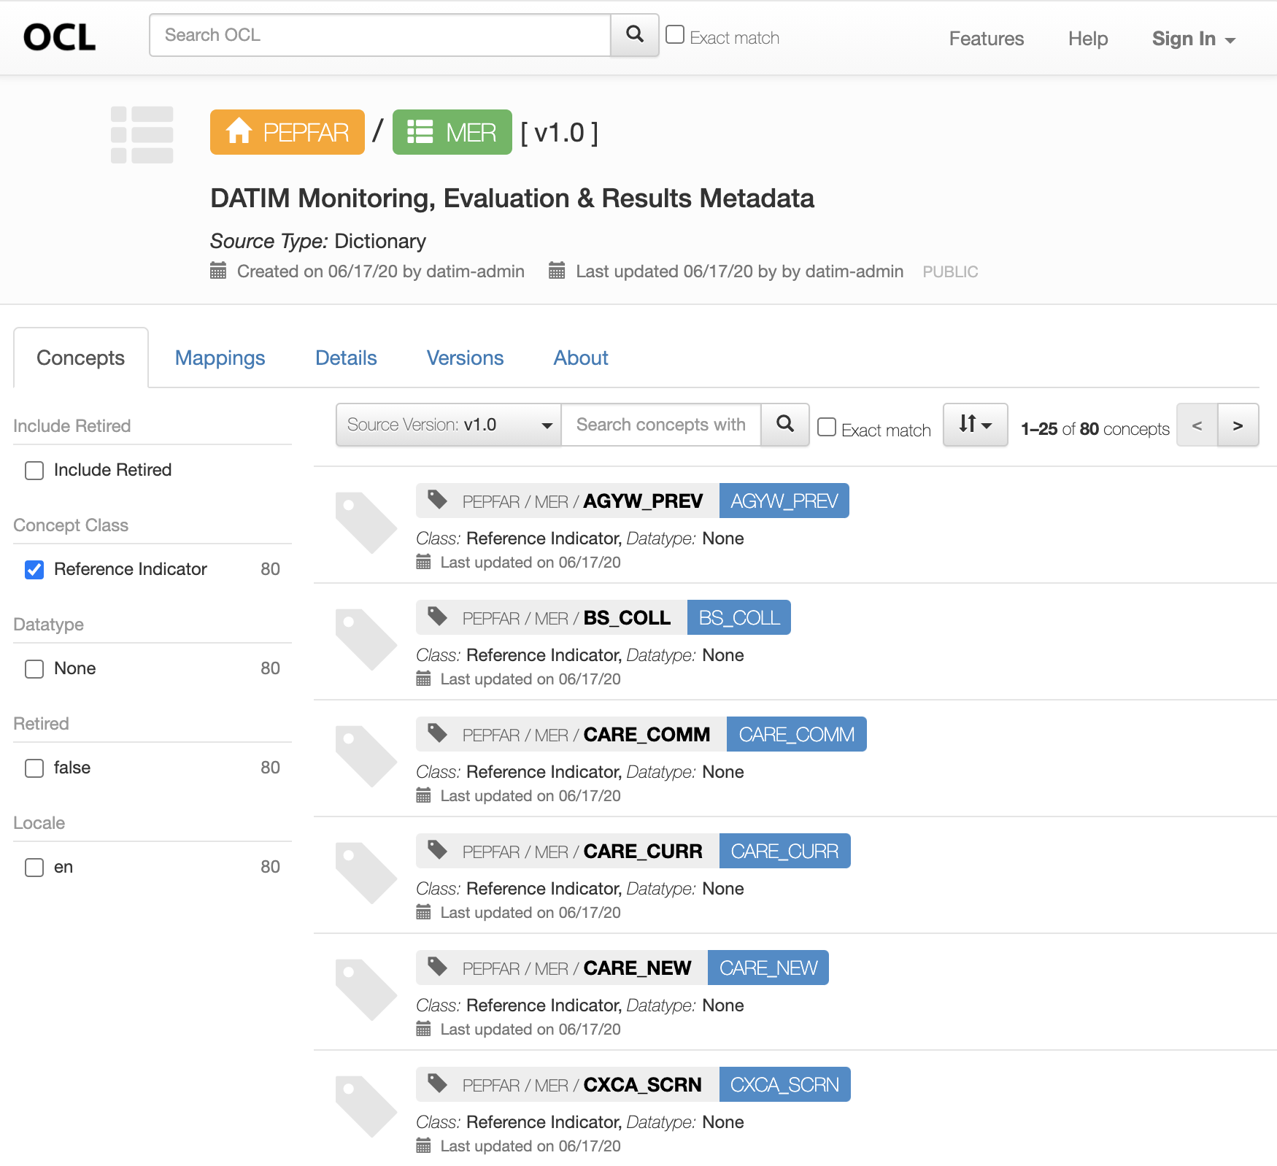The image size is (1277, 1166).
Task: Open the sort order dropdown
Action: tap(975, 425)
